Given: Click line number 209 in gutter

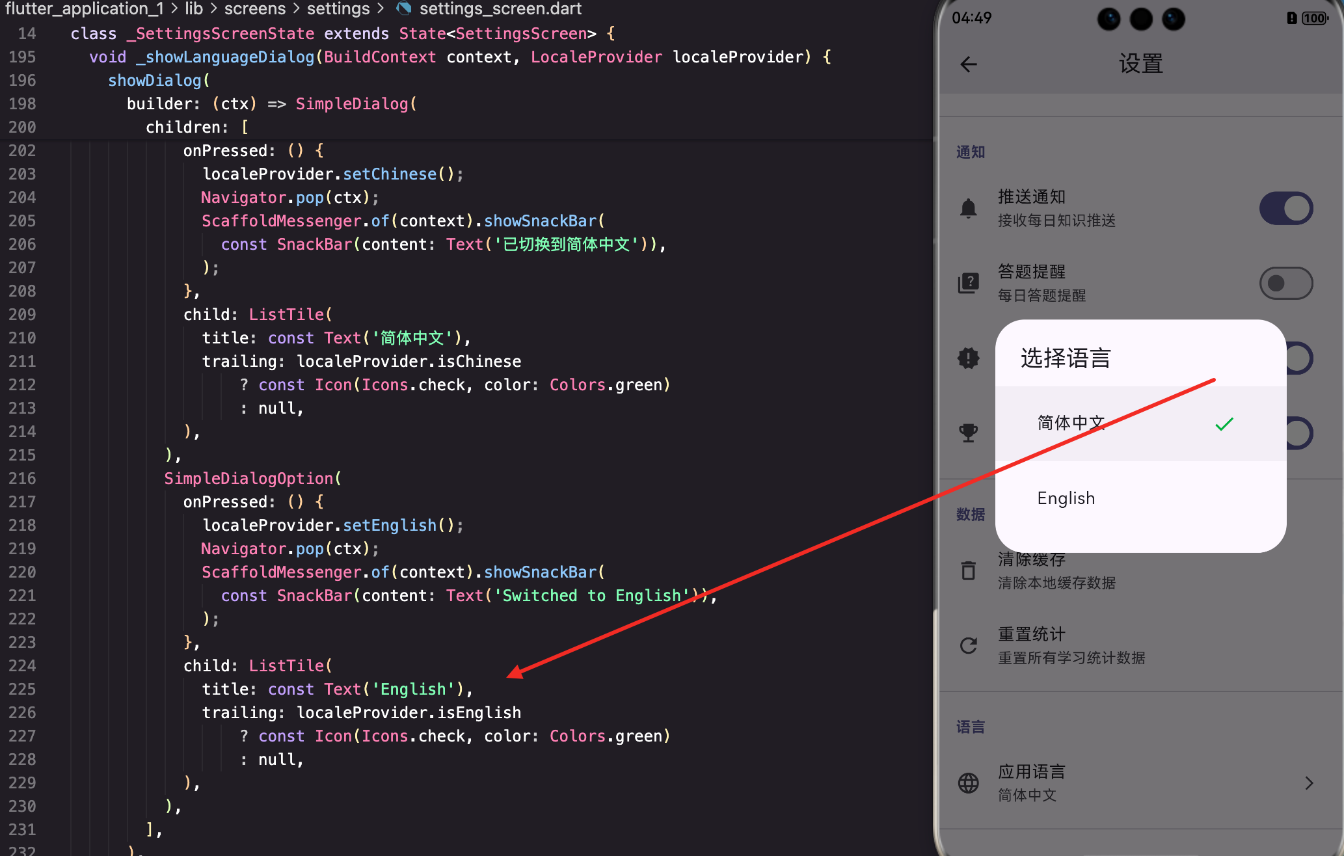Looking at the screenshot, I should pyautogui.click(x=22, y=314).
